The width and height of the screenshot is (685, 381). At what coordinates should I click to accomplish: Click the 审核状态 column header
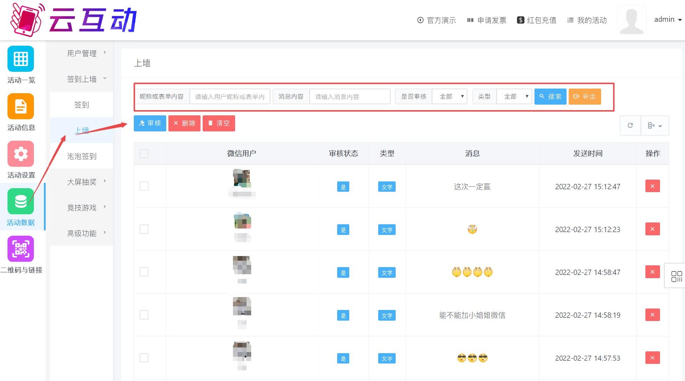point(344,154)
